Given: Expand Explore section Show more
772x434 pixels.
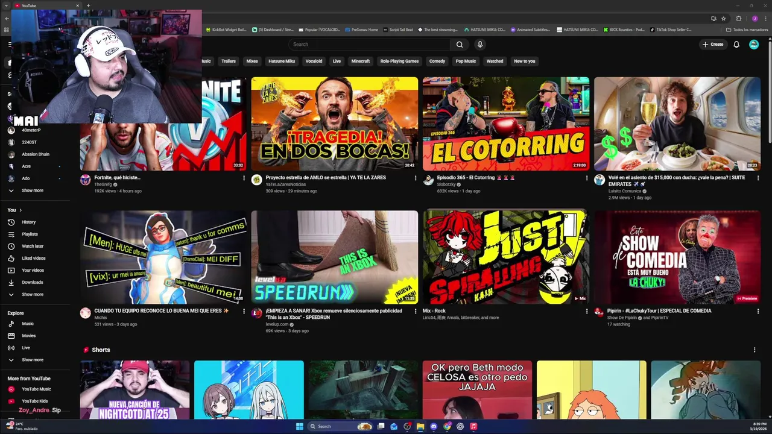Looking at the screenshot, I should click(x=33, y=360).
